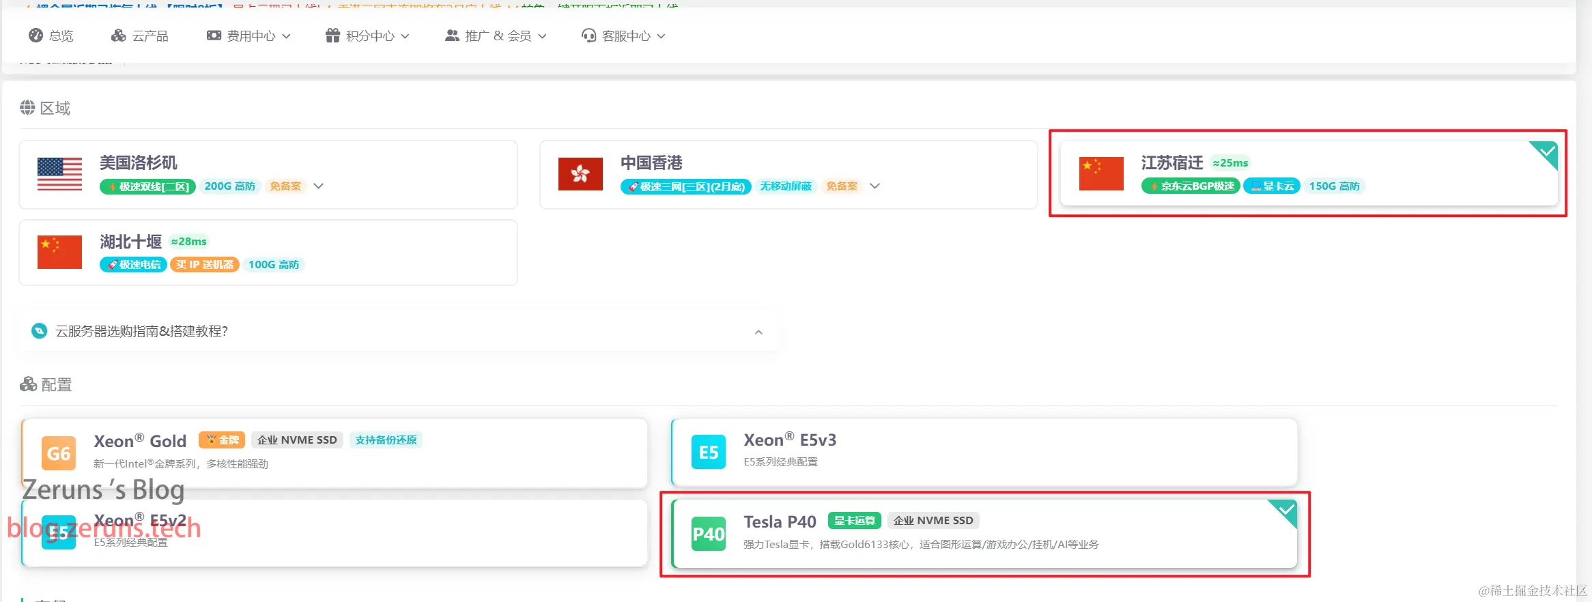Image resolution: width=1592 pixels, height=602 pixels.
Task: Expand line options chevron for 美国洛杉矶
Action: (x=318, y=186)
